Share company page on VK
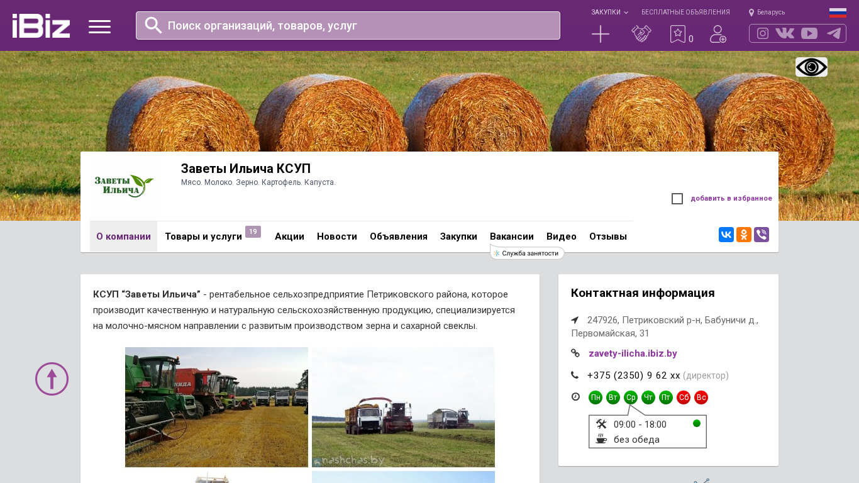 [726, 235]
